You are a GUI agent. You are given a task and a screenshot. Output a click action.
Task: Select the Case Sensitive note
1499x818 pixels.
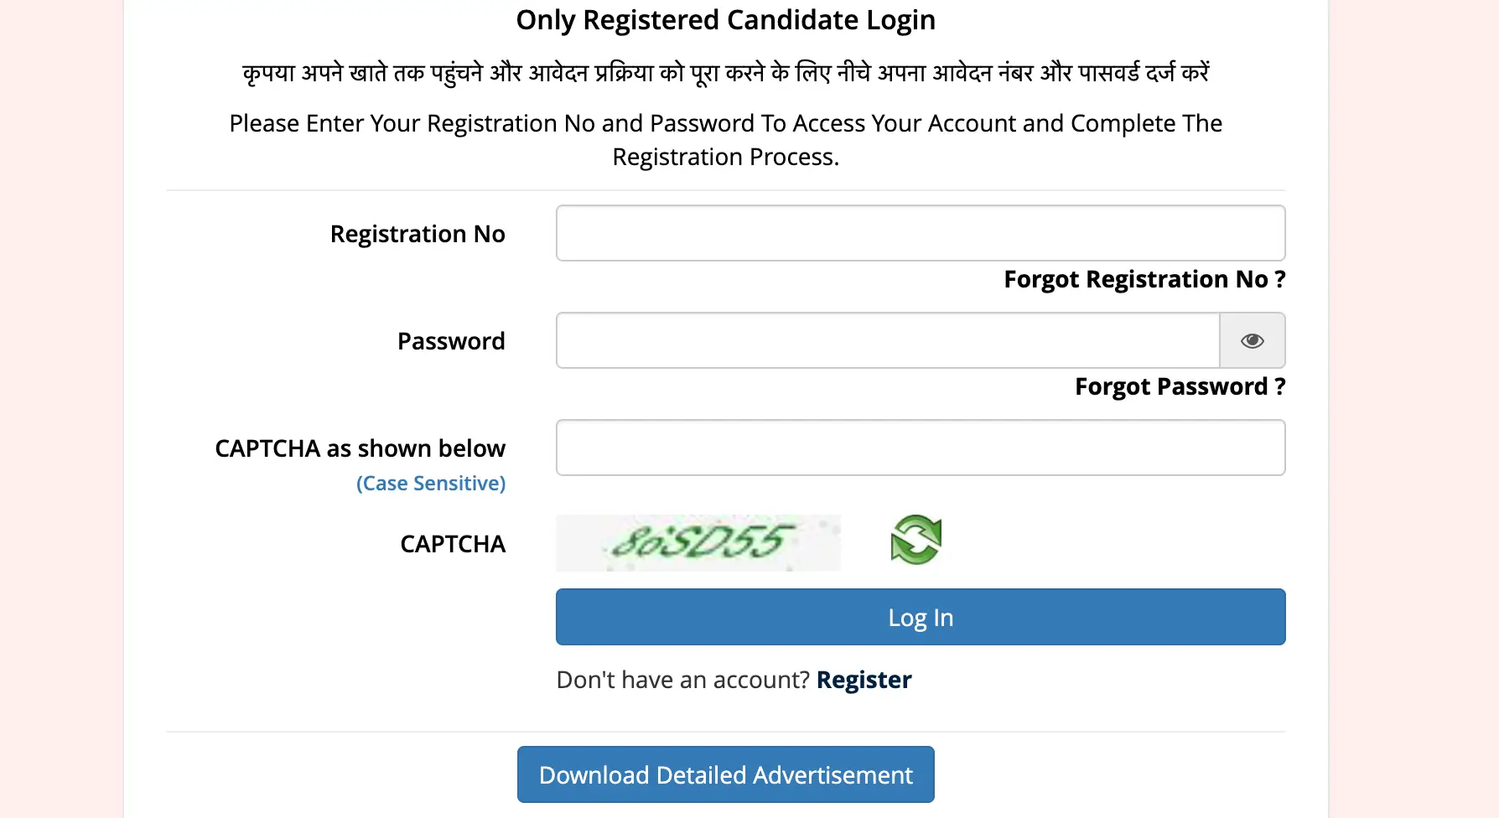coord(431,483)
